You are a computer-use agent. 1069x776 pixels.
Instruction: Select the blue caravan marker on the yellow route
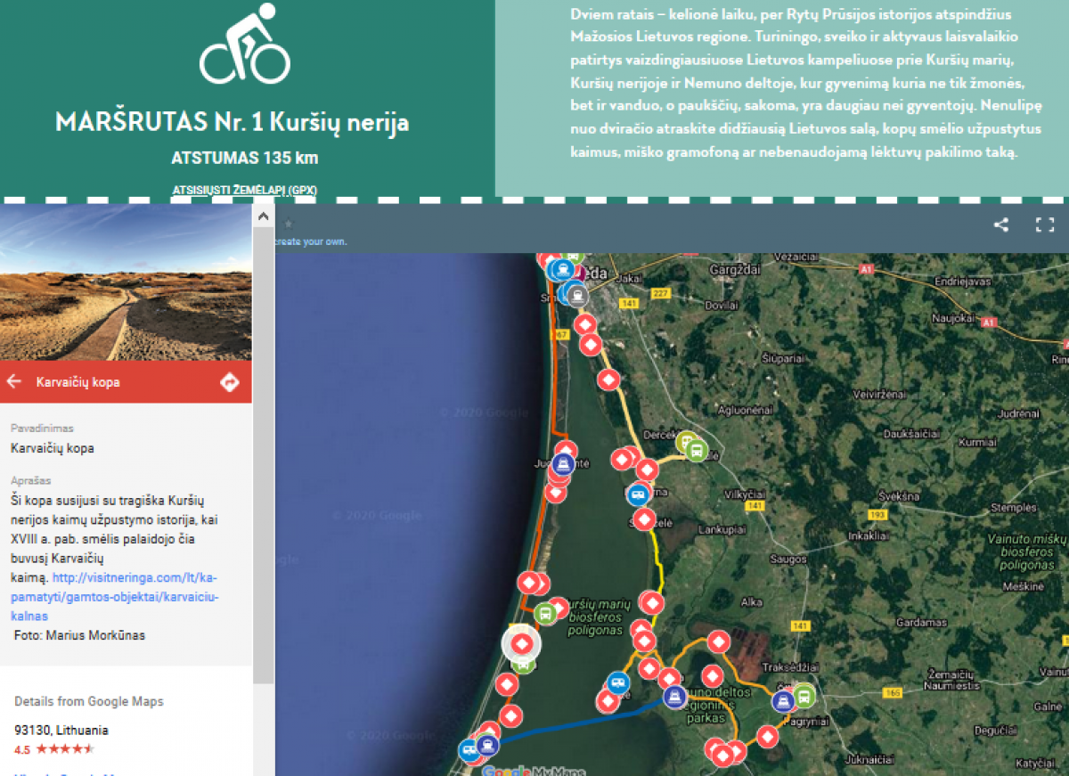pos(638,494)
